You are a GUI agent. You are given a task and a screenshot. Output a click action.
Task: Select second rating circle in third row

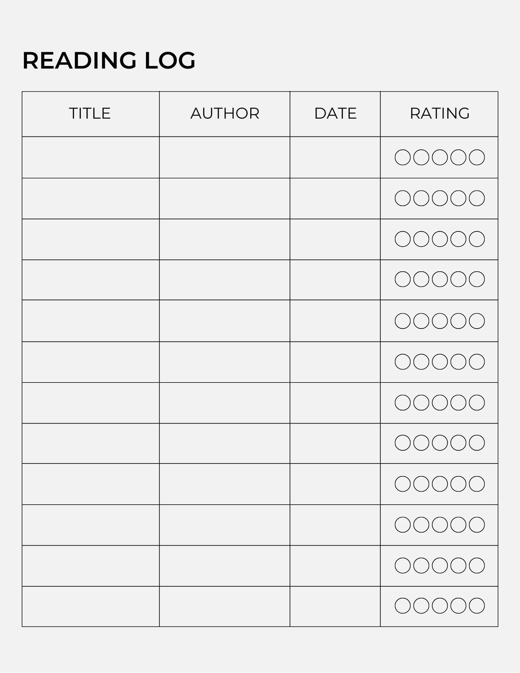pyautogui.click(x=421, y=239)
